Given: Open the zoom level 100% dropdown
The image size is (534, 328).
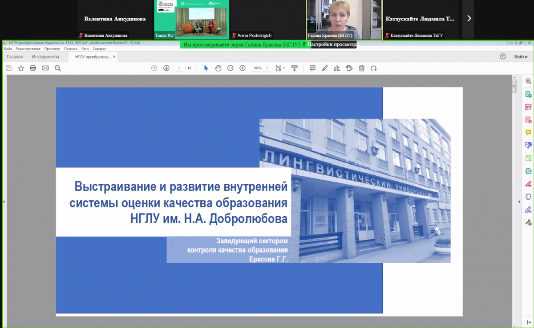Looking at the screenshot, I should pos(261,68).
